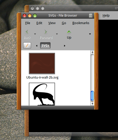Screen dimensions: 118x140
Task: Open the Bookmarks menu
Action: point(81,23)
